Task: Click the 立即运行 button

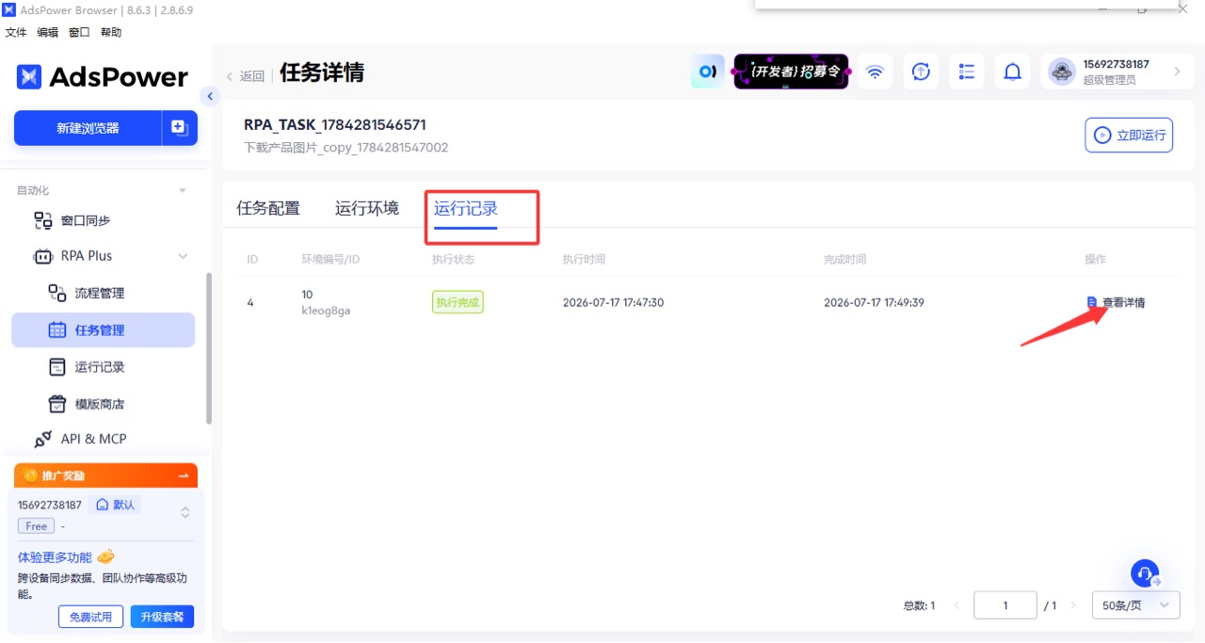Action: 1129,135
